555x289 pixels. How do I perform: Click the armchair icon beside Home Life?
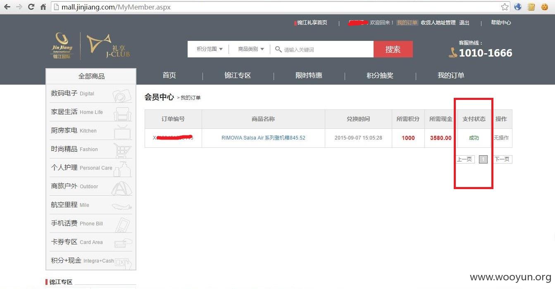tap(122, 113)
